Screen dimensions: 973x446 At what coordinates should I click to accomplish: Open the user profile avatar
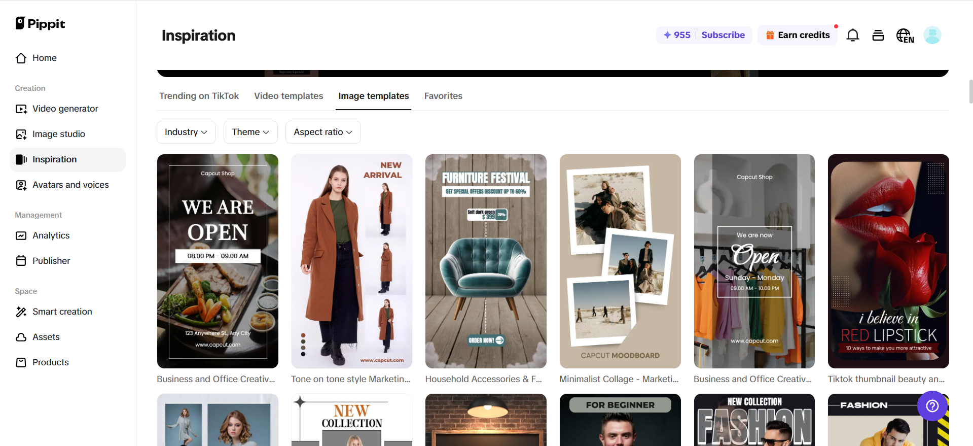tap(932, 35)
